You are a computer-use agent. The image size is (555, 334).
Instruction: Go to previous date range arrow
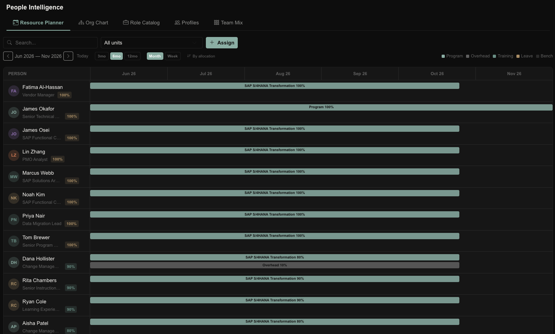coord(8,56)
